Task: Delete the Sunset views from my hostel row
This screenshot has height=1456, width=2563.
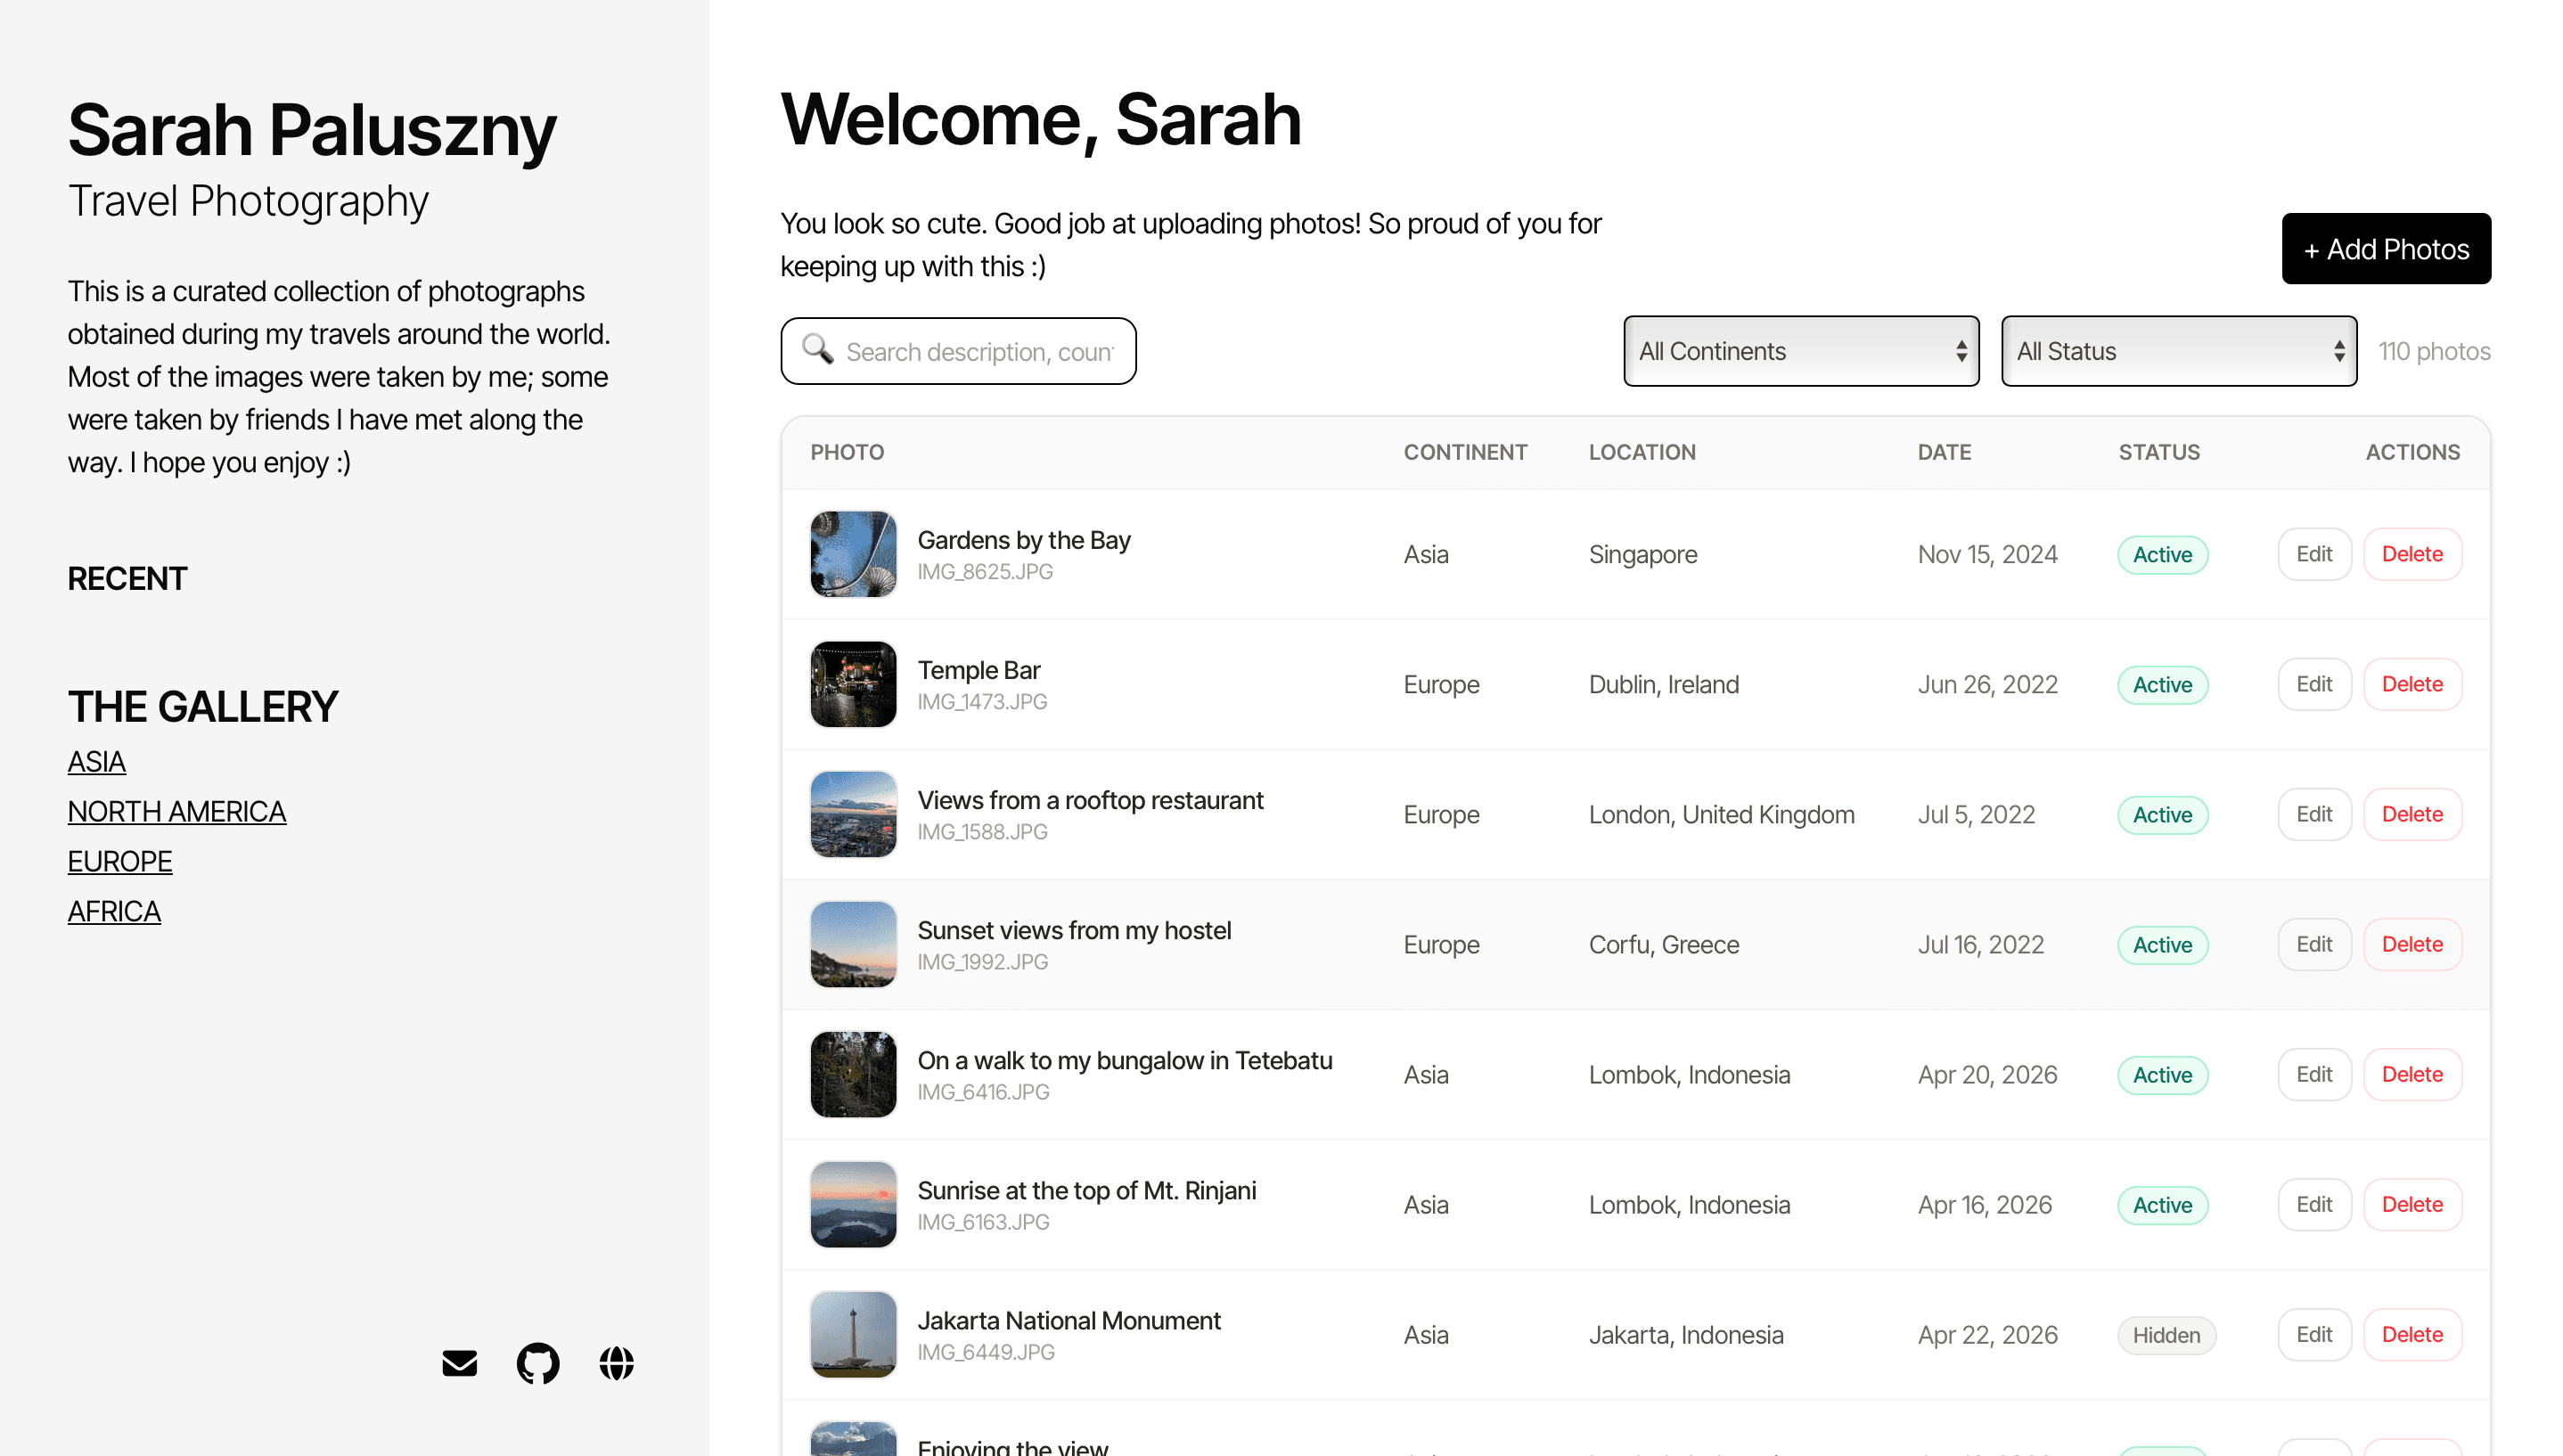Action: (x=2412, y=944)
